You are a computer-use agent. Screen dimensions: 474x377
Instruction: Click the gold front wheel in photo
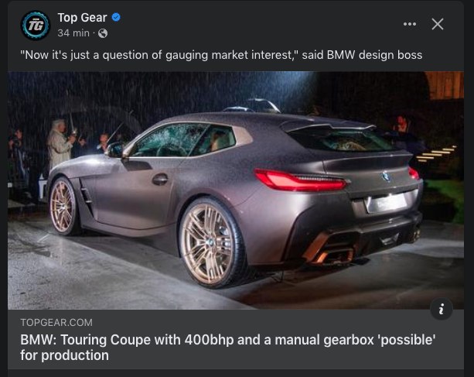[63, 207]
